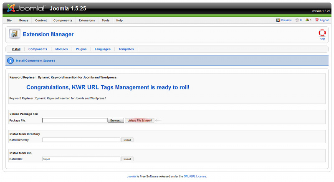Click the Help label under lifebuoy
The width and height of the screenshot is (334, 182).
322,39
